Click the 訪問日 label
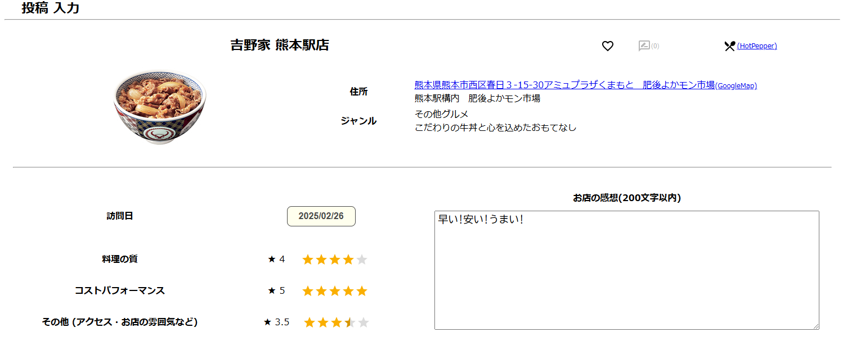Screen dimensions: 843x341 [120, 216]
